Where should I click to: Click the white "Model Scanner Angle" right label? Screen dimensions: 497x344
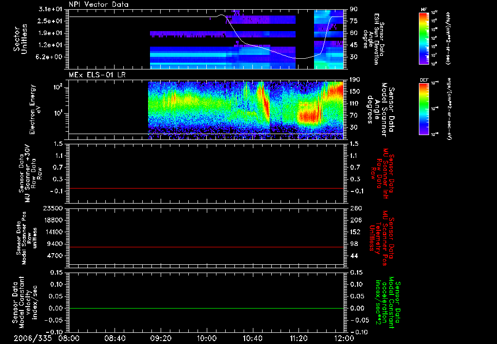[x=381, y=110]
